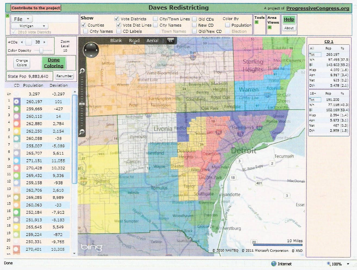357x270 pixels.
Task: Toggle the Counties checkbox
Action: coord(84,25)
